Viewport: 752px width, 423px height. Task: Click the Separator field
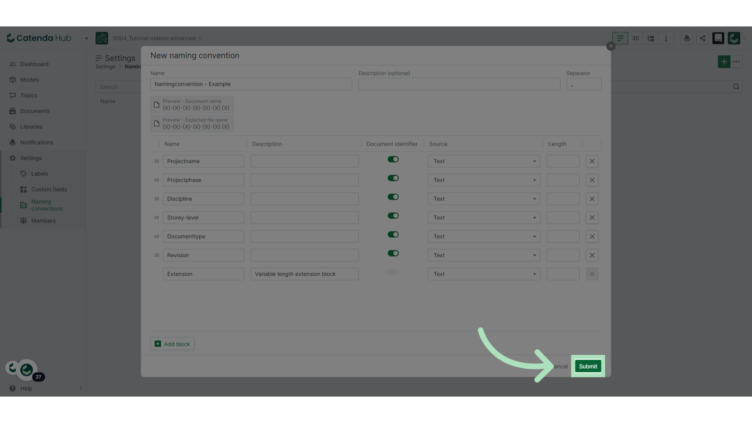coord(584,84)
